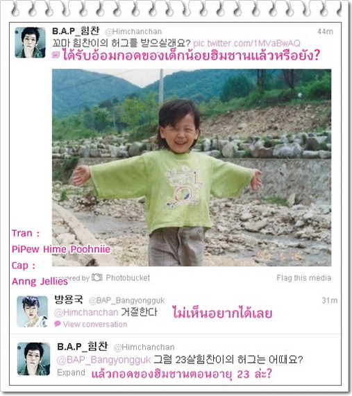The height and width of the screenshot is (396, 352).
Task: Click the @Himchanchan handle in top tweet
Action: (133, 32)
